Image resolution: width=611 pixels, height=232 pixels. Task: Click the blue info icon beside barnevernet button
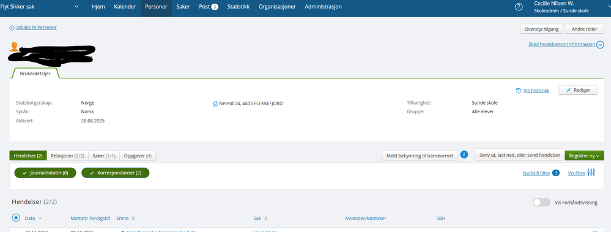coord(464,154)
